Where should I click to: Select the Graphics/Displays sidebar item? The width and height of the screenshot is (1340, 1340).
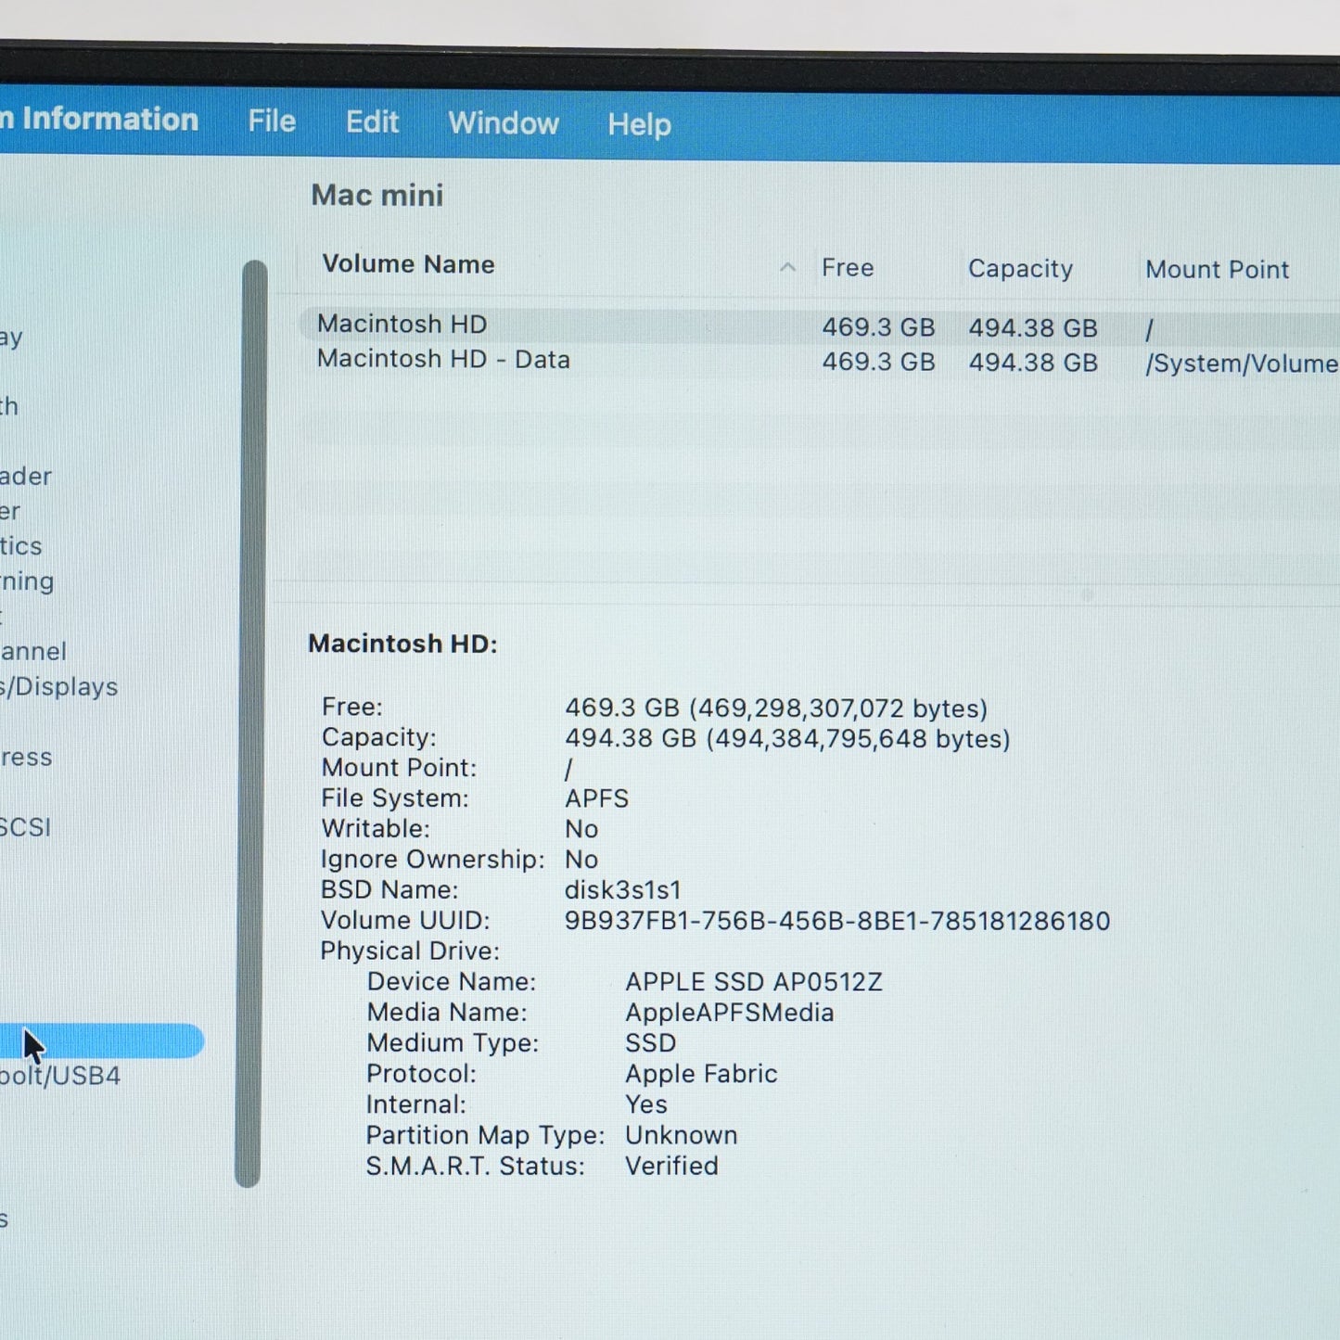tap(59, 687)
